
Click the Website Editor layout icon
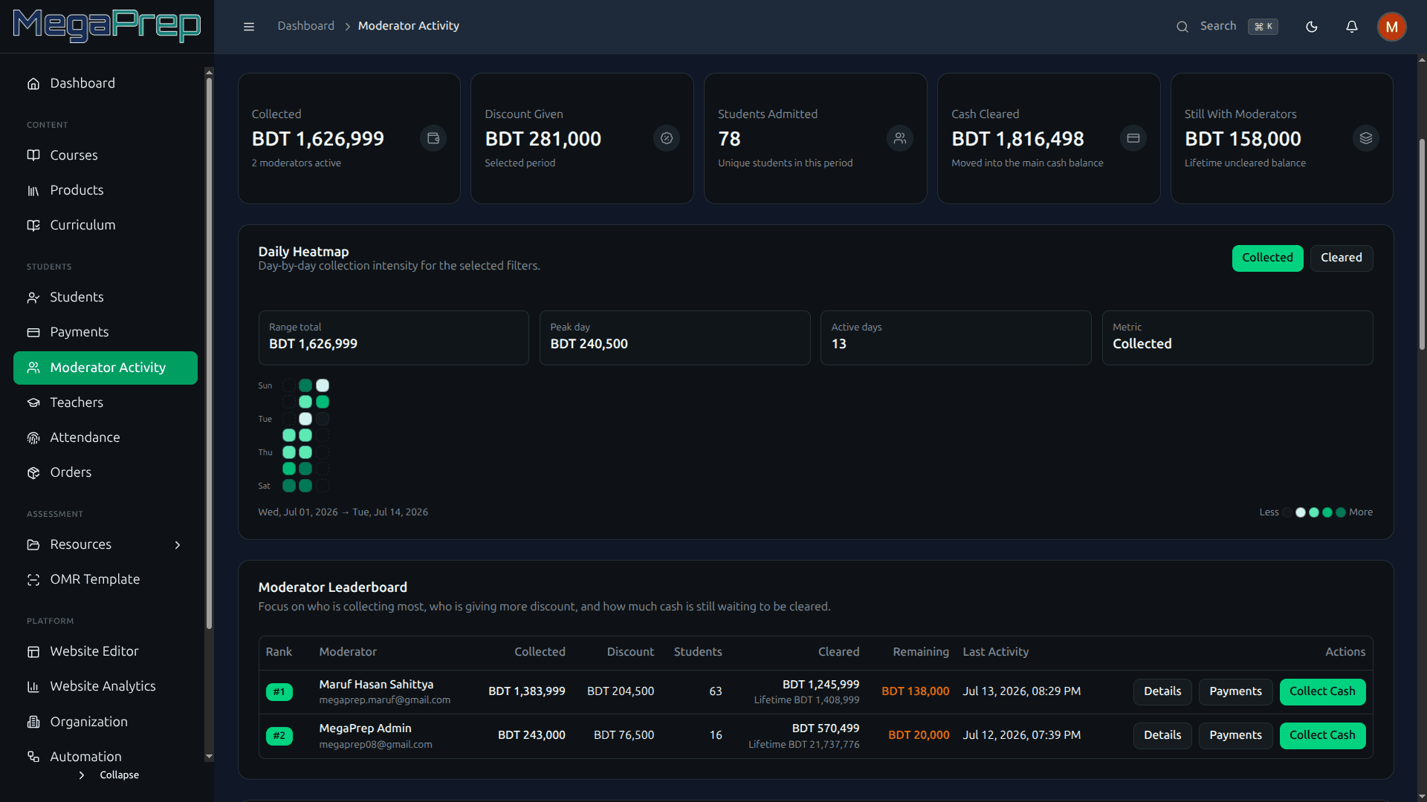click(x=33, y=652)
